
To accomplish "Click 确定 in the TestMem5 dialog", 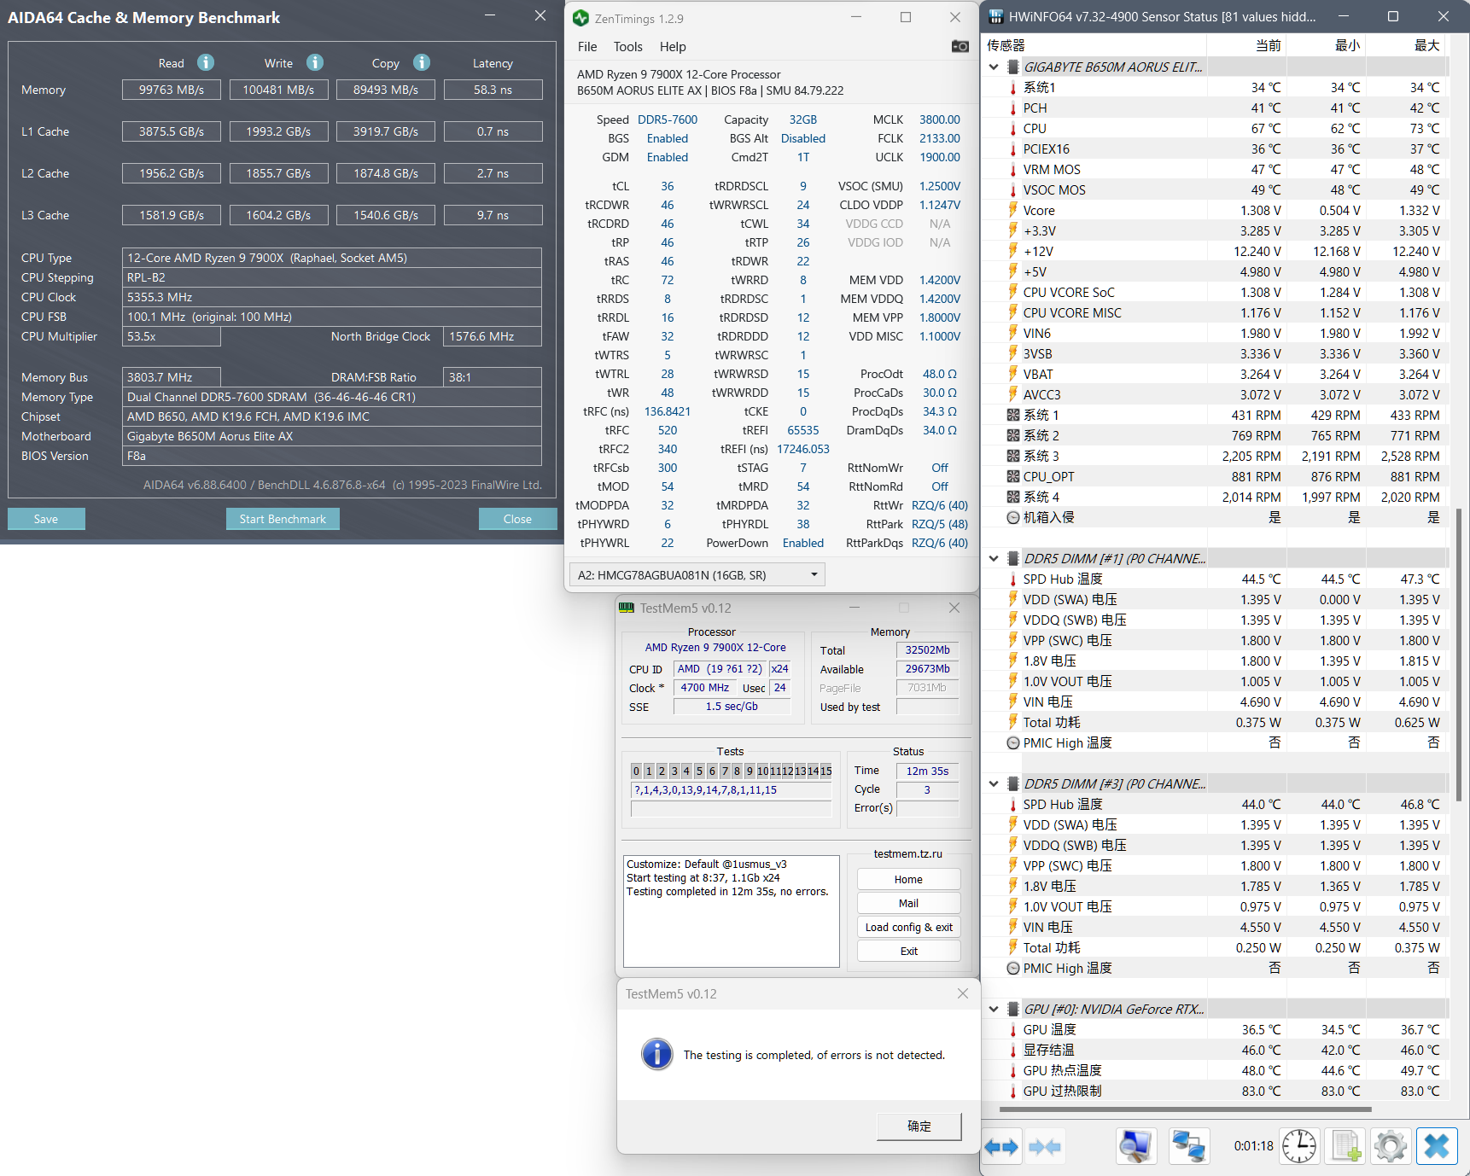I will click(x=919, y=1126).
